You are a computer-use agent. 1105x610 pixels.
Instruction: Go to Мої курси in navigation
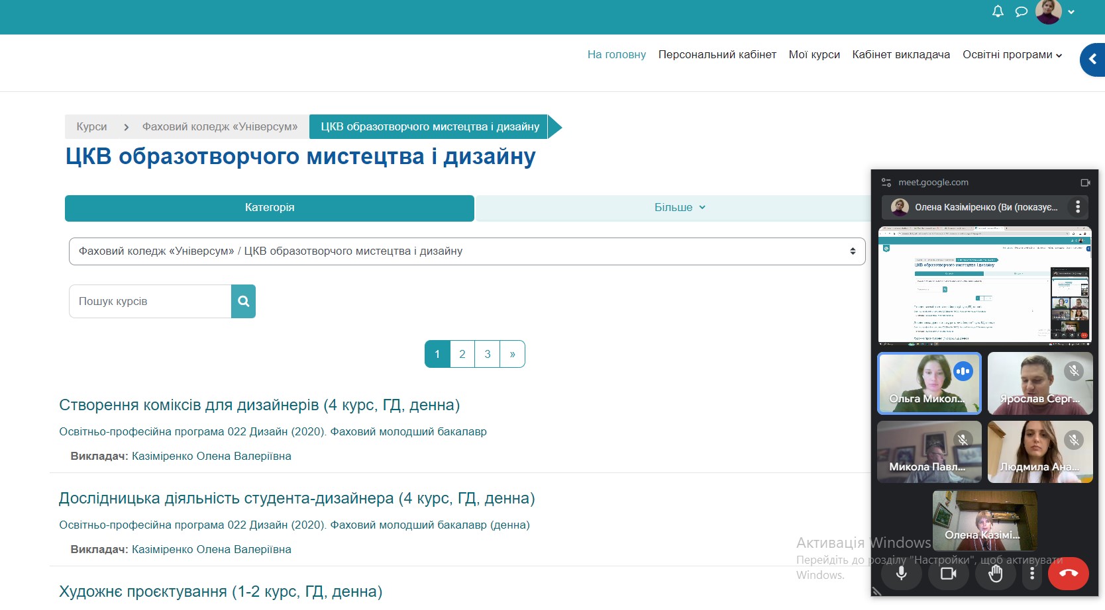[x=814, y=55]
